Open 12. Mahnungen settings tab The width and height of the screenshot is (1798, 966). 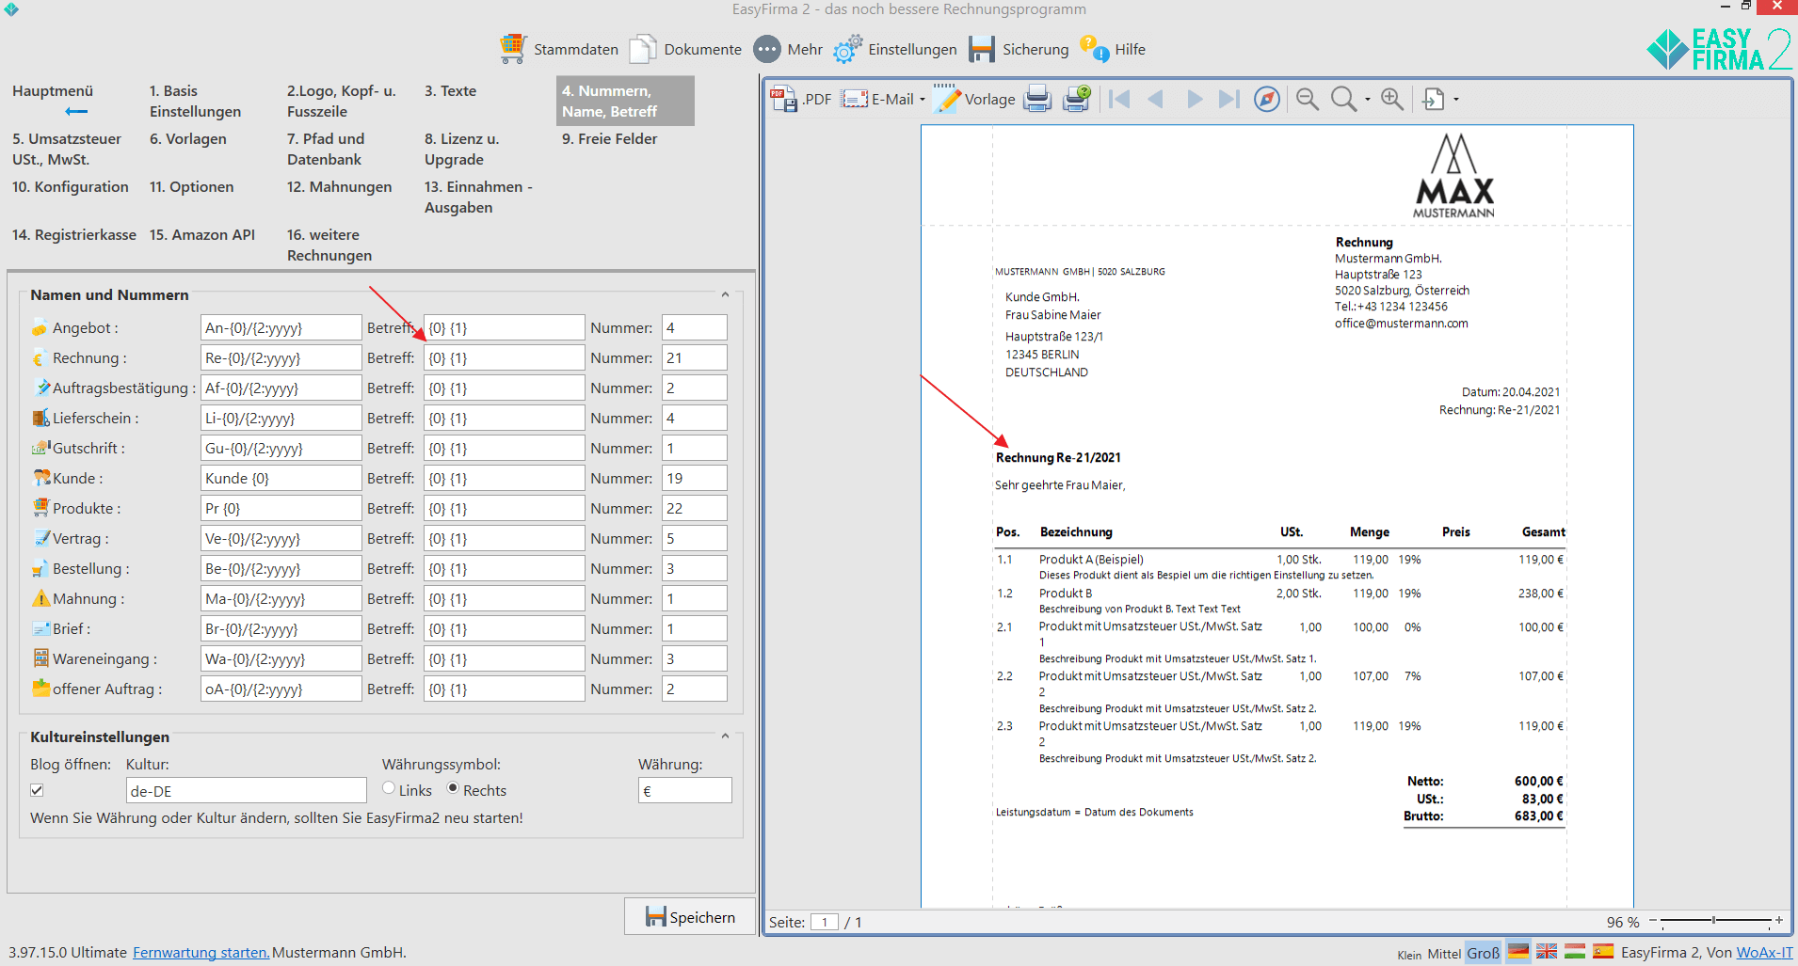[x=339, y=186]
